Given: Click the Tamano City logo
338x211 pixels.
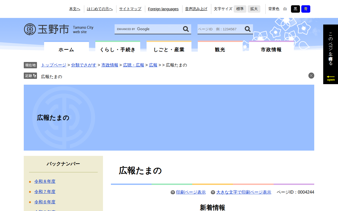Looking at the screenshot, I should 59,29.
